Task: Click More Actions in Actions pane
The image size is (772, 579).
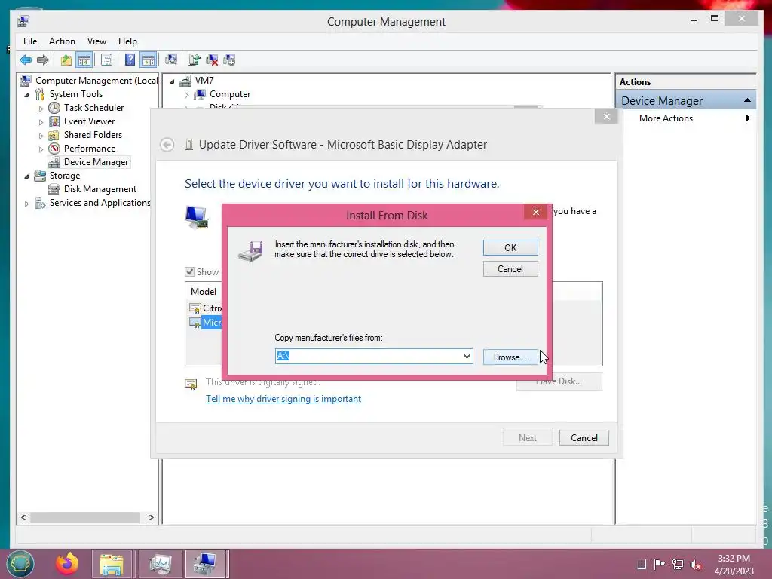Action: [666, 118]
